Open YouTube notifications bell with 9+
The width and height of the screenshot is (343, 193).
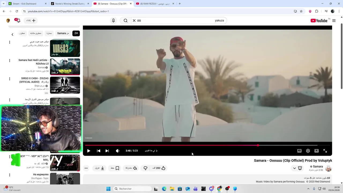point(18,20)
